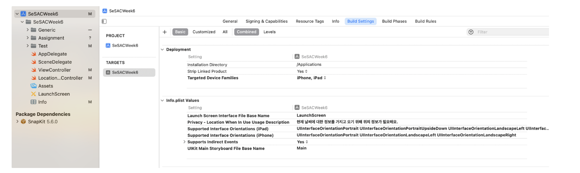Image resolution: width=580 pixels, height=173 pixels.
Task: Select Supported Interface Orientations (iPhone) row
Action: click(x=357, y=136)
